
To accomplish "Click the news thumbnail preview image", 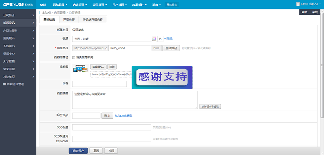I will pos(80,69).
